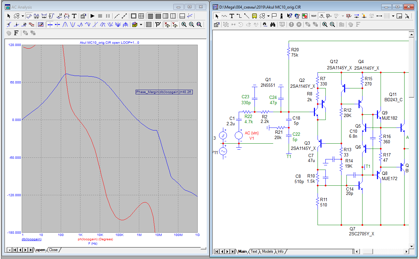Click the Pause analysis button
419x259 pixels.
[108, 16]
